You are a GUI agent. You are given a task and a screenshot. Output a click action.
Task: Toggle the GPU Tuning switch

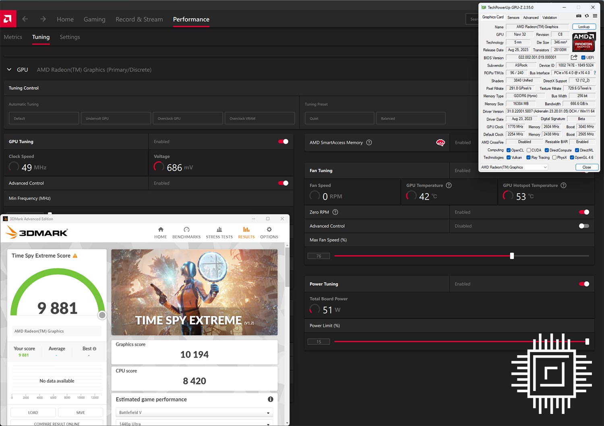click(x=283, y=142)
